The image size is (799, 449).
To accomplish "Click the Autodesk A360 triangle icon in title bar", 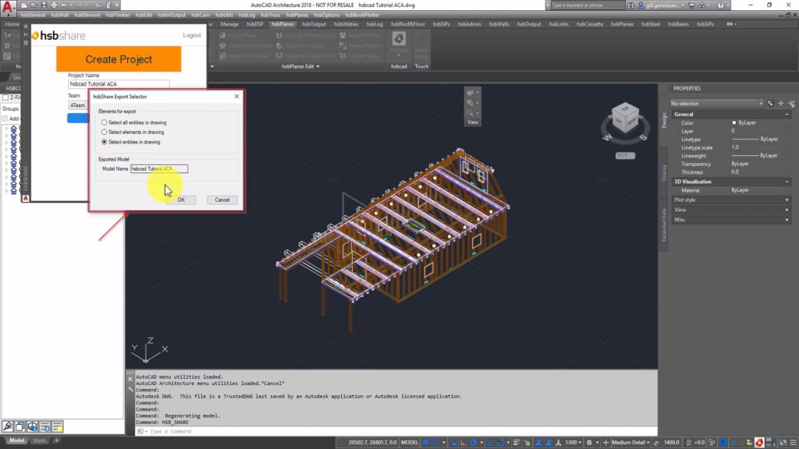I will [x=702, y=5].
